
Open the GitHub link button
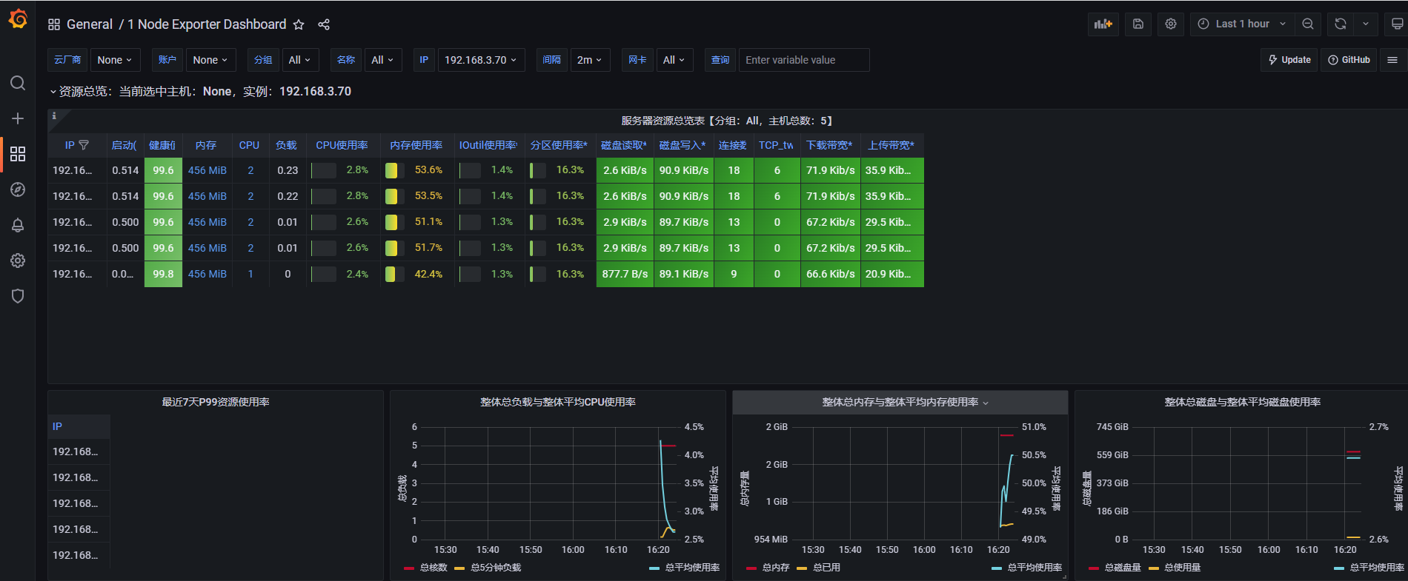click(1349, 60)
